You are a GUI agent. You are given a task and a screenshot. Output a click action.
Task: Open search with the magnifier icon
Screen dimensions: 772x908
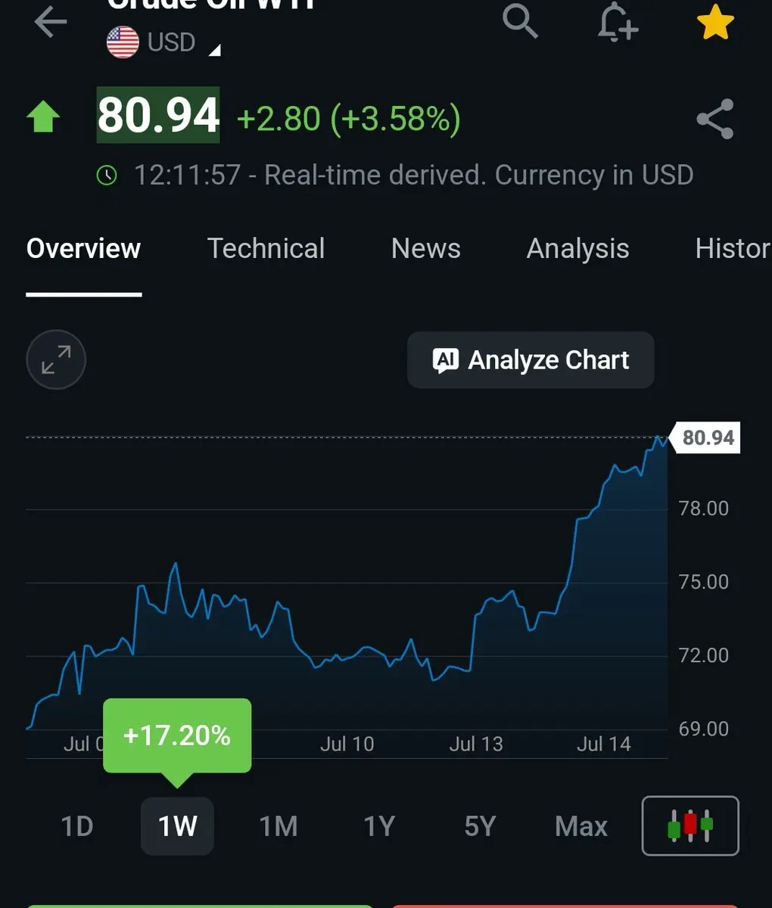521,20
